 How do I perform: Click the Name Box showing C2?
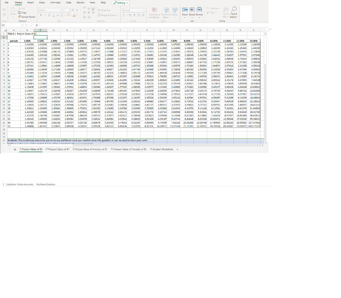click(x=12, y=25)
